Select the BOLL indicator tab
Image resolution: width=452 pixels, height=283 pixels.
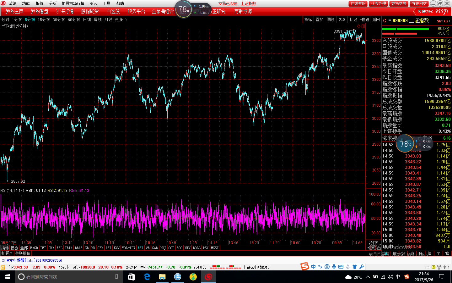[x=196, y=248]
